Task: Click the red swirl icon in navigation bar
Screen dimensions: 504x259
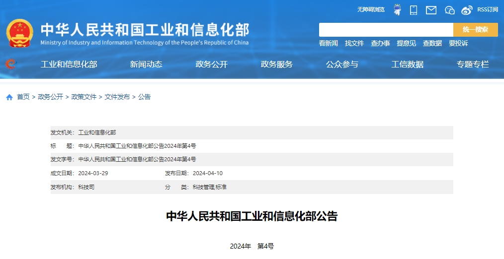Action: coord(11,64)
